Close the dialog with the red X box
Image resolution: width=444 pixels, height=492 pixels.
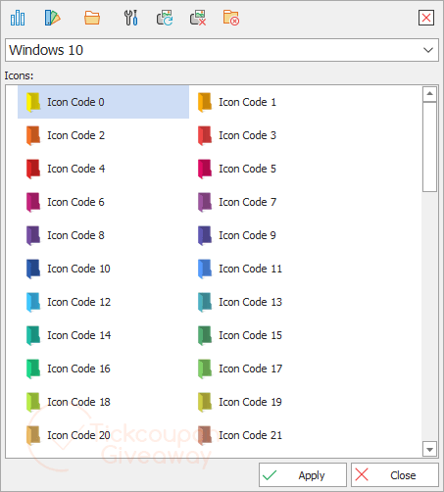point(426,18)
